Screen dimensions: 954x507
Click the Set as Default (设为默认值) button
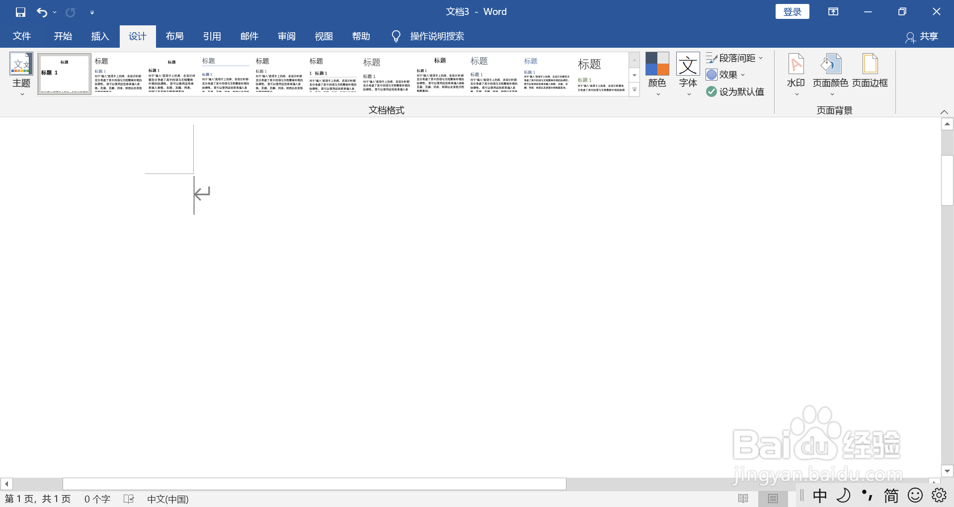coord(735,91)
